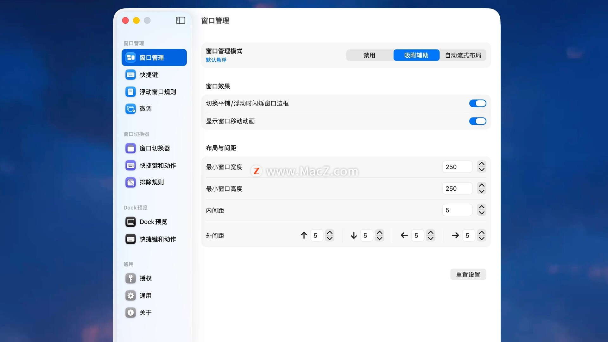
Task: Click black 快捷键和动作 keyboard icon
Action: [x=130, y=239]
